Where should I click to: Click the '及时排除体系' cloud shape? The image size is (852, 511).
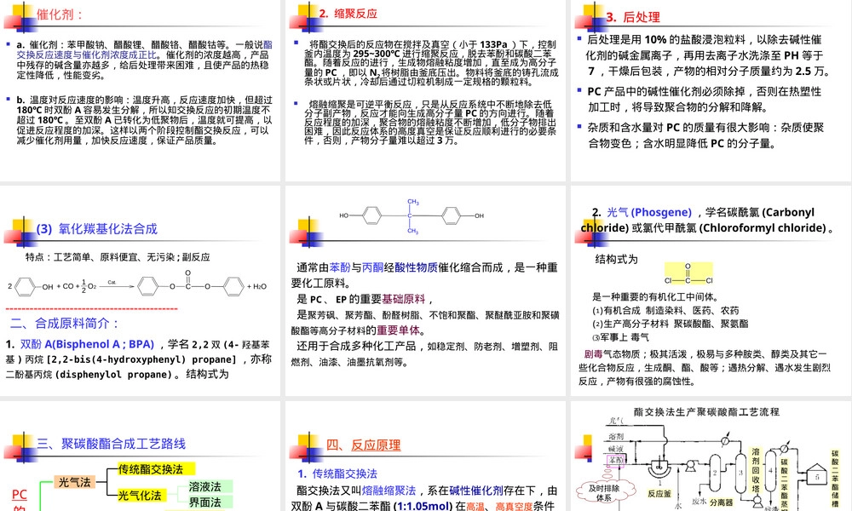point(604,492)
